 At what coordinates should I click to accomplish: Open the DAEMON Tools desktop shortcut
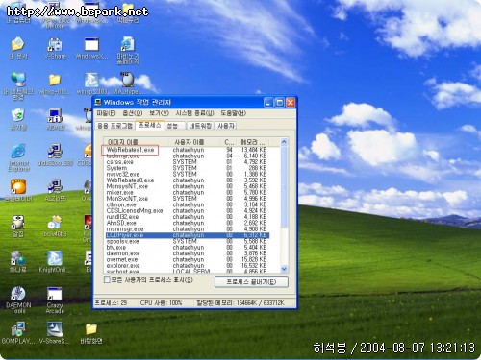click(x=18, y=300)
